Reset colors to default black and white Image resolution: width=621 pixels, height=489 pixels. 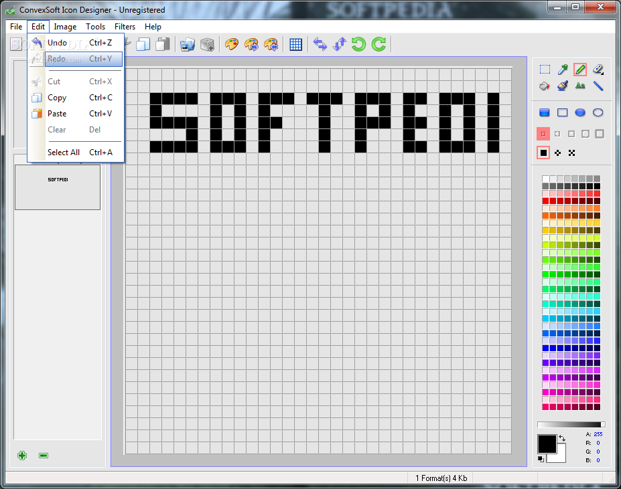point(541,459)
